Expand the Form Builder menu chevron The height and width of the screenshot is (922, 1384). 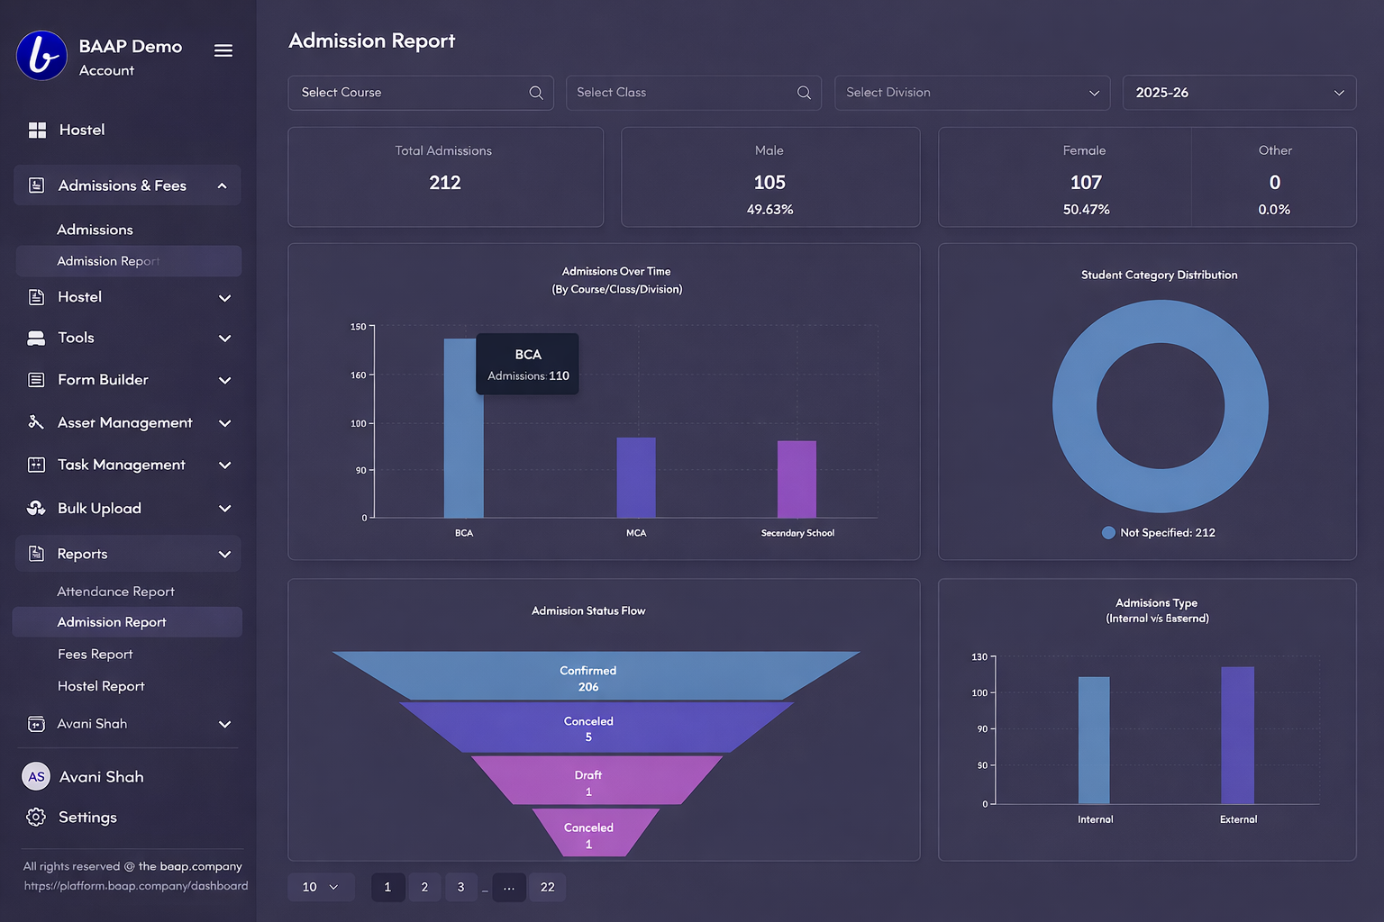click(x=225, y=381)
